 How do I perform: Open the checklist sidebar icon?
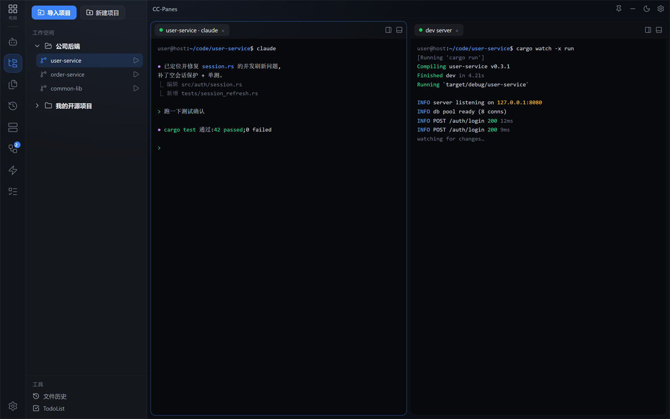coord(13,191)
